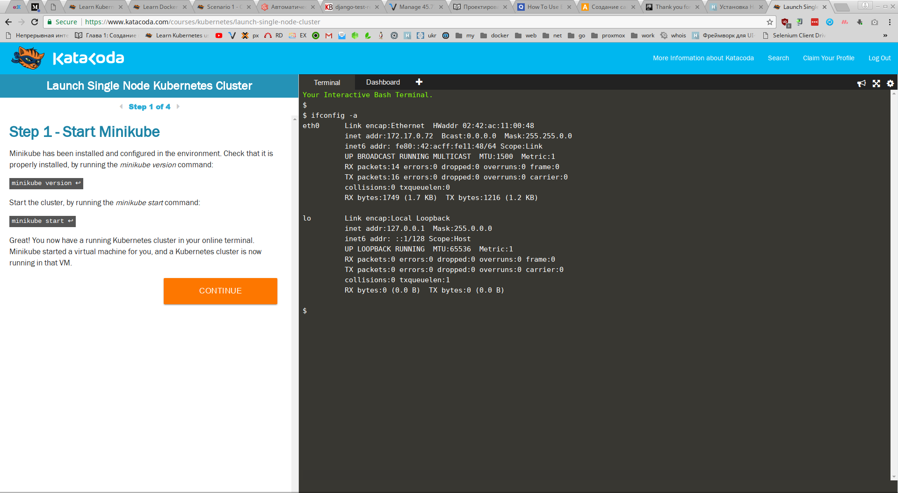The image size is (898, 493).
Task: Toggle fullscreen terminal with the expand arrows icon
Action: (876, 83)
